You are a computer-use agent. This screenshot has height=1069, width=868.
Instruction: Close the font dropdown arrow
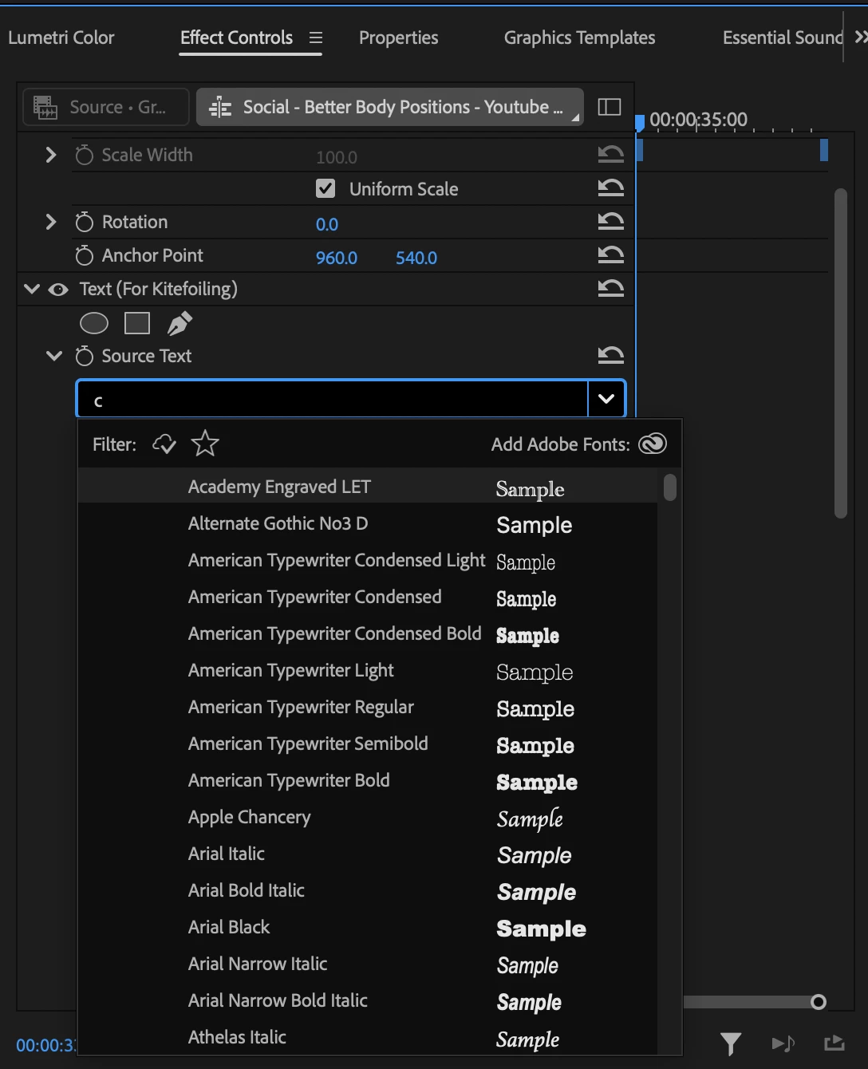(606, 398)
